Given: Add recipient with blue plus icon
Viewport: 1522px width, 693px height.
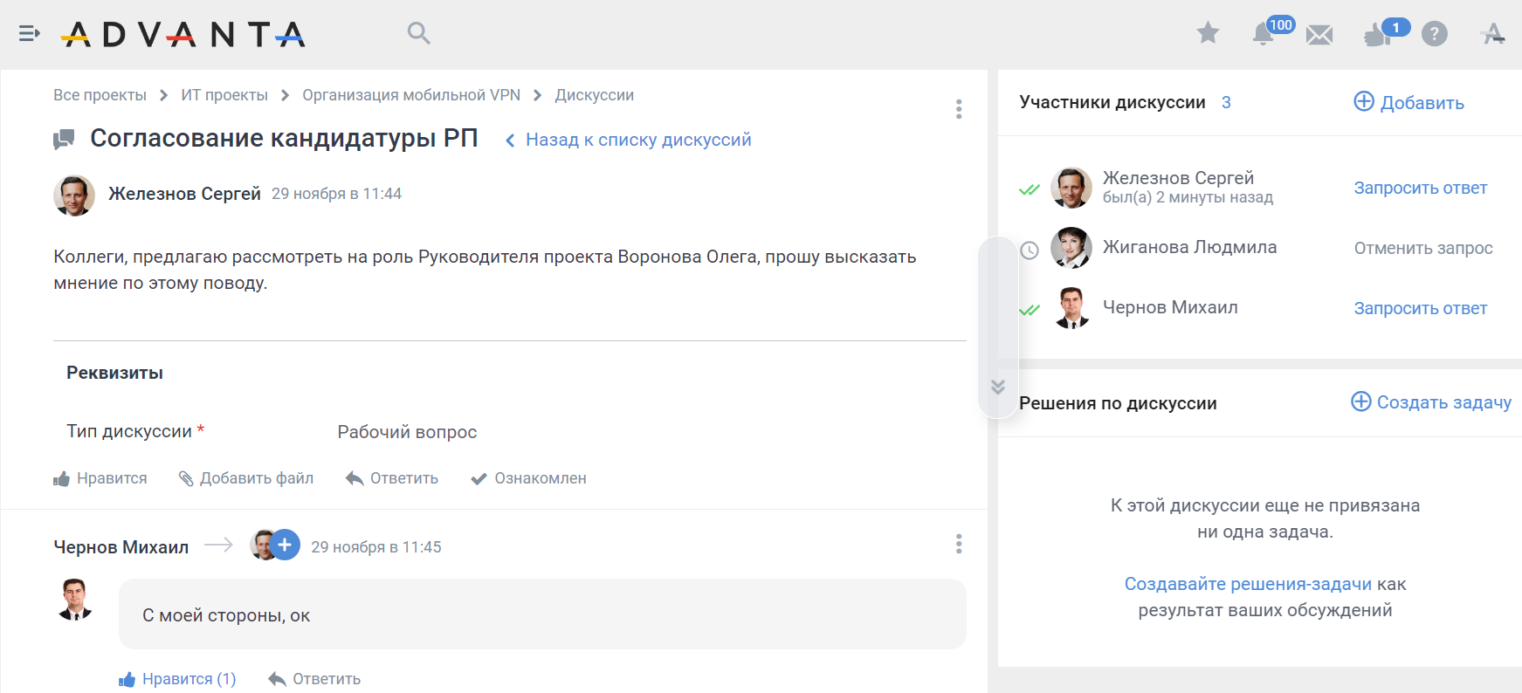Looking at the screenshot, I should click(x=285, y=545).
